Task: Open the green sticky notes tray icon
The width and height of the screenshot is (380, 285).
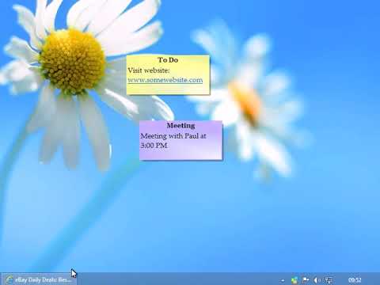Action: (x=294, y=280)
